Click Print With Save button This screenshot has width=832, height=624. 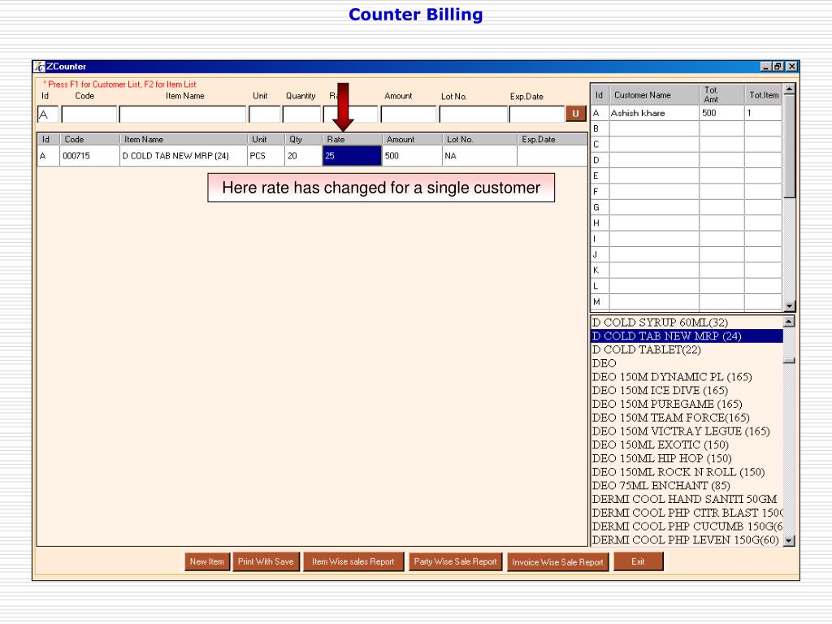[266, 561]
